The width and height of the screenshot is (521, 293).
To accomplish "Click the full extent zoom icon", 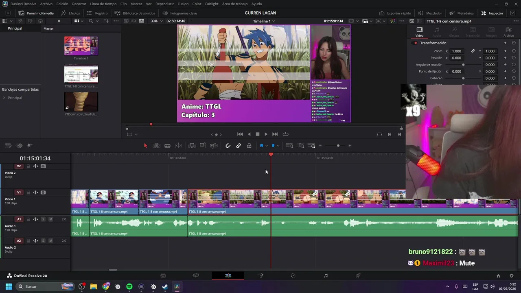I will 289,146.
